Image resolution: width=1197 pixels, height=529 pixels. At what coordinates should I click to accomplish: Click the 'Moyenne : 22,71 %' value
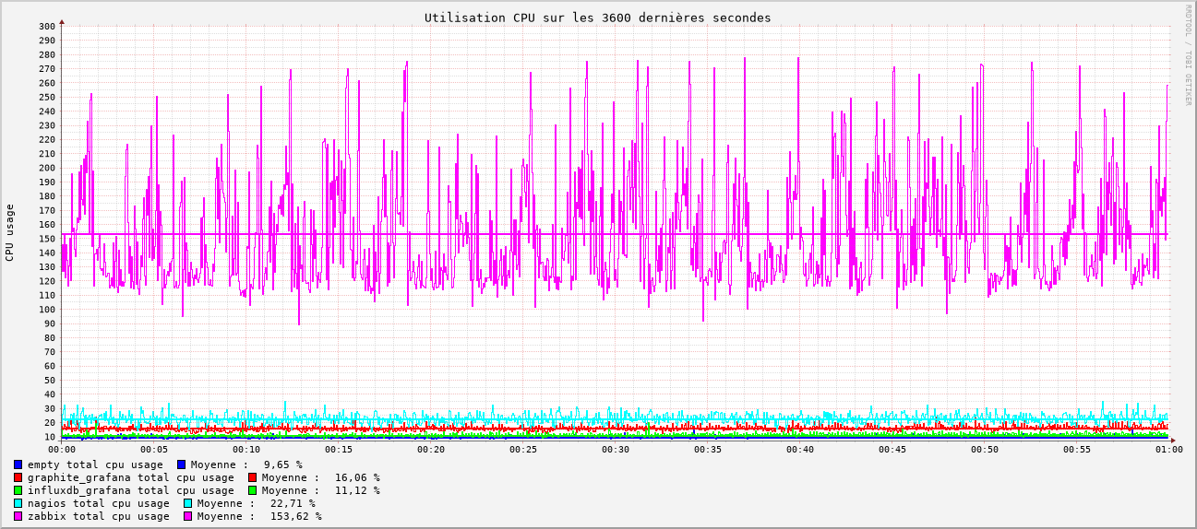tap(257, 503)
